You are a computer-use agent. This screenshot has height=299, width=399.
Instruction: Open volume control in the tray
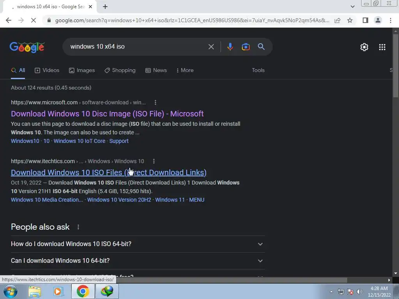[360, 292]
